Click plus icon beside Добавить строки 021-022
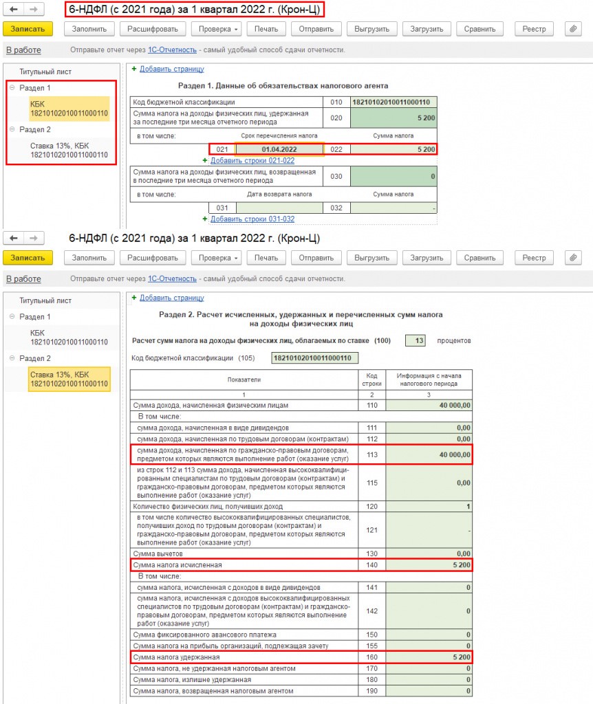593x704 pixels. pos(205,161)
